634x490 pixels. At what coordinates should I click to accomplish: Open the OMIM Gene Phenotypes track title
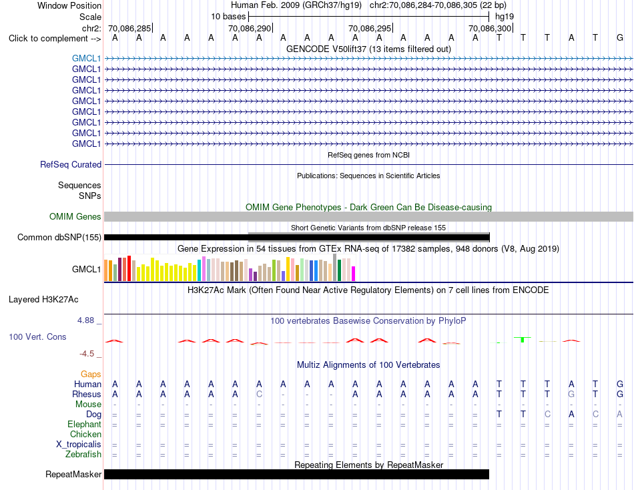click(x=368, y=207)
